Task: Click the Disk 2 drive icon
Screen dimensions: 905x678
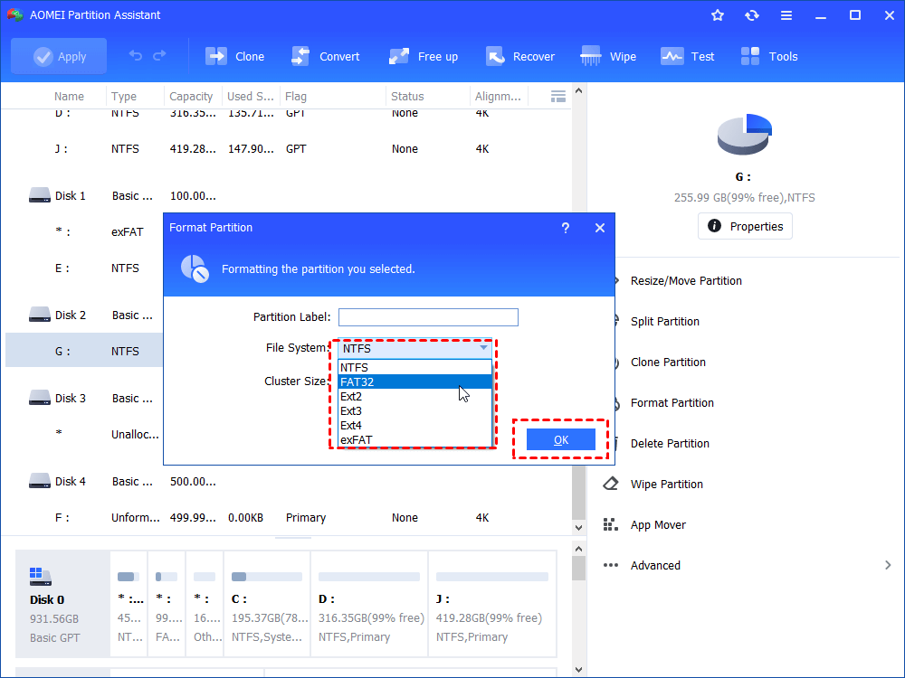Action: pyautogui.click(x=40, y=315)
